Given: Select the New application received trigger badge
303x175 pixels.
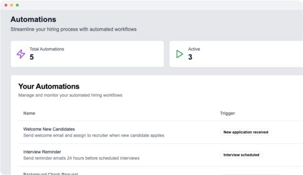Looking at the screenshot, I should pos(246,132).
